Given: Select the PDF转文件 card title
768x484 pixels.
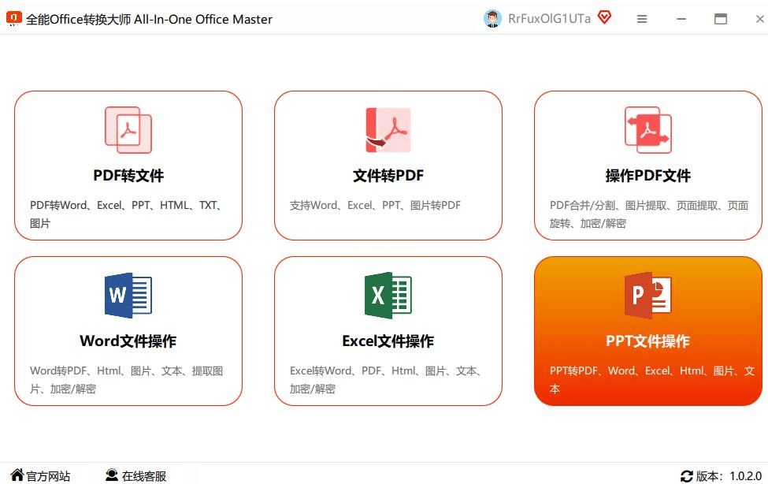Looking at the screenshot, I should [128, 176].
